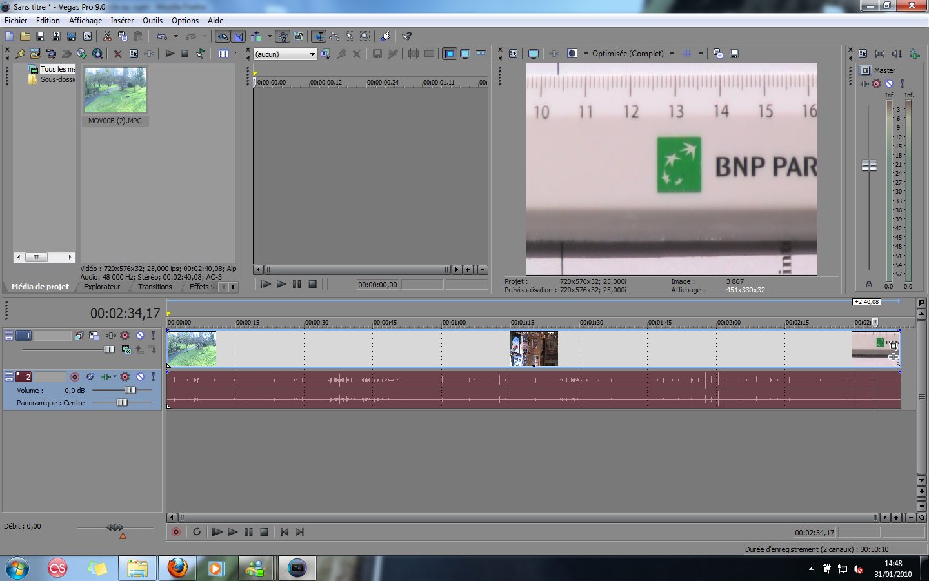
Task: Solo video track 1
Action: coord(154,336)
